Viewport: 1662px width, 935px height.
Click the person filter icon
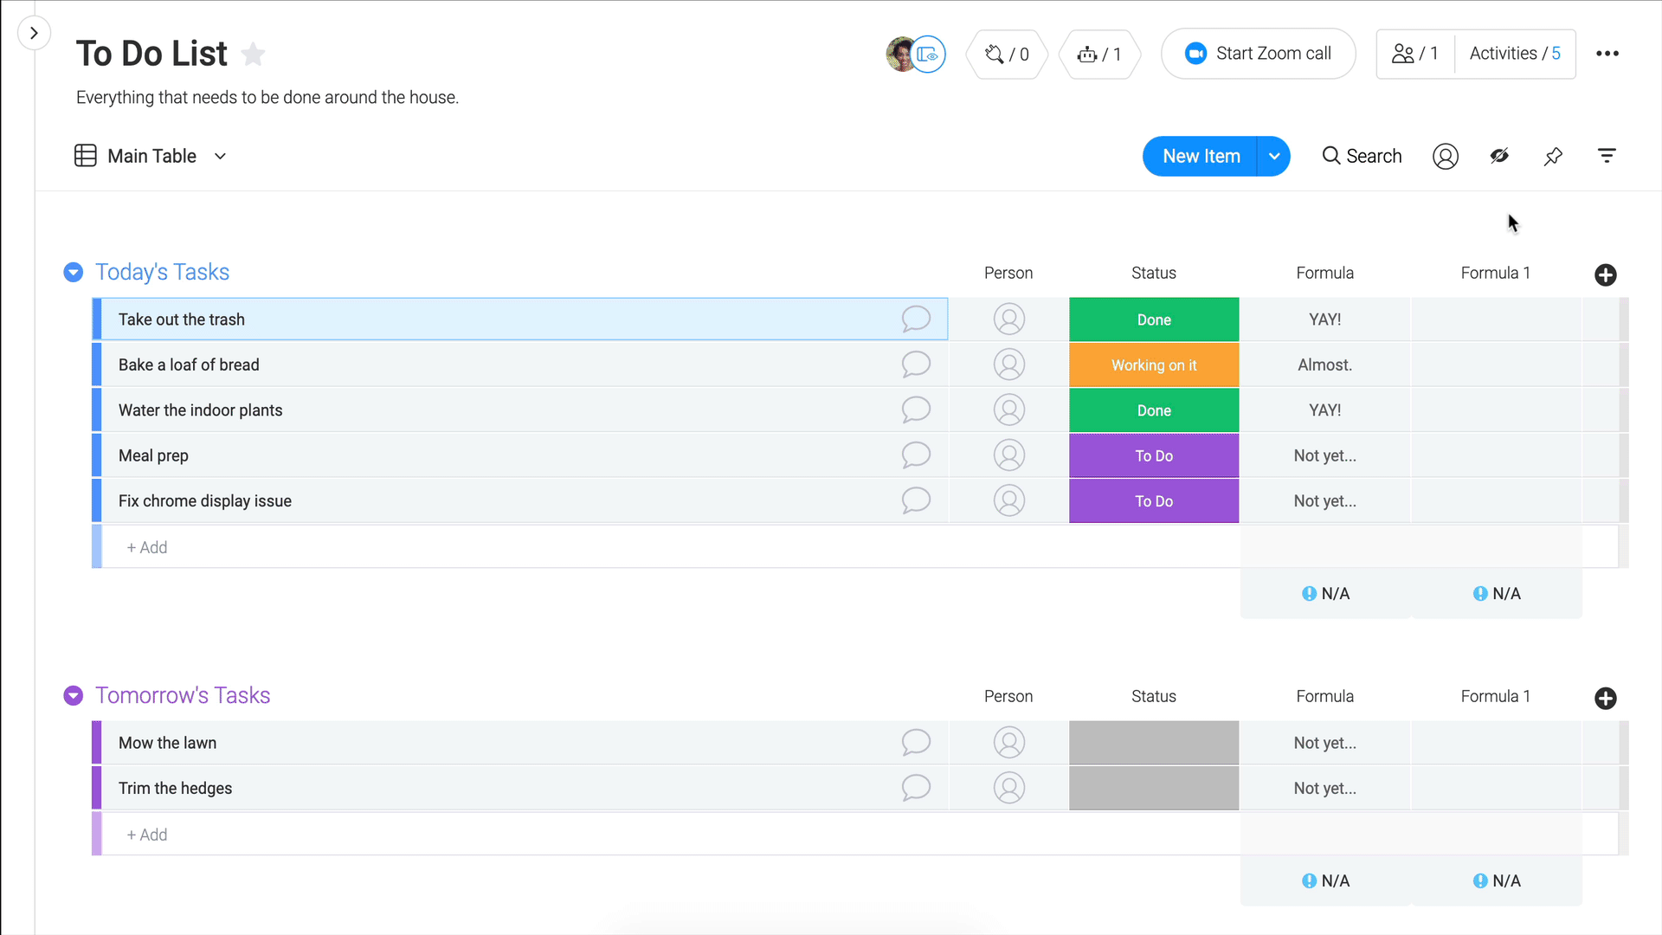click(x=1445, y=157)
